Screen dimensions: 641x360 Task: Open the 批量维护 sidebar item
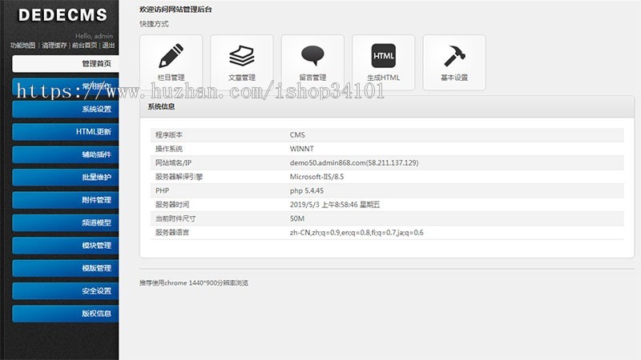66,177
